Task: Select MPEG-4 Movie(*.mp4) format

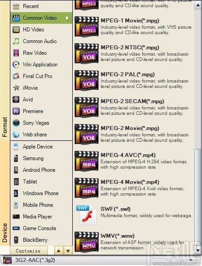Action: 134,188
